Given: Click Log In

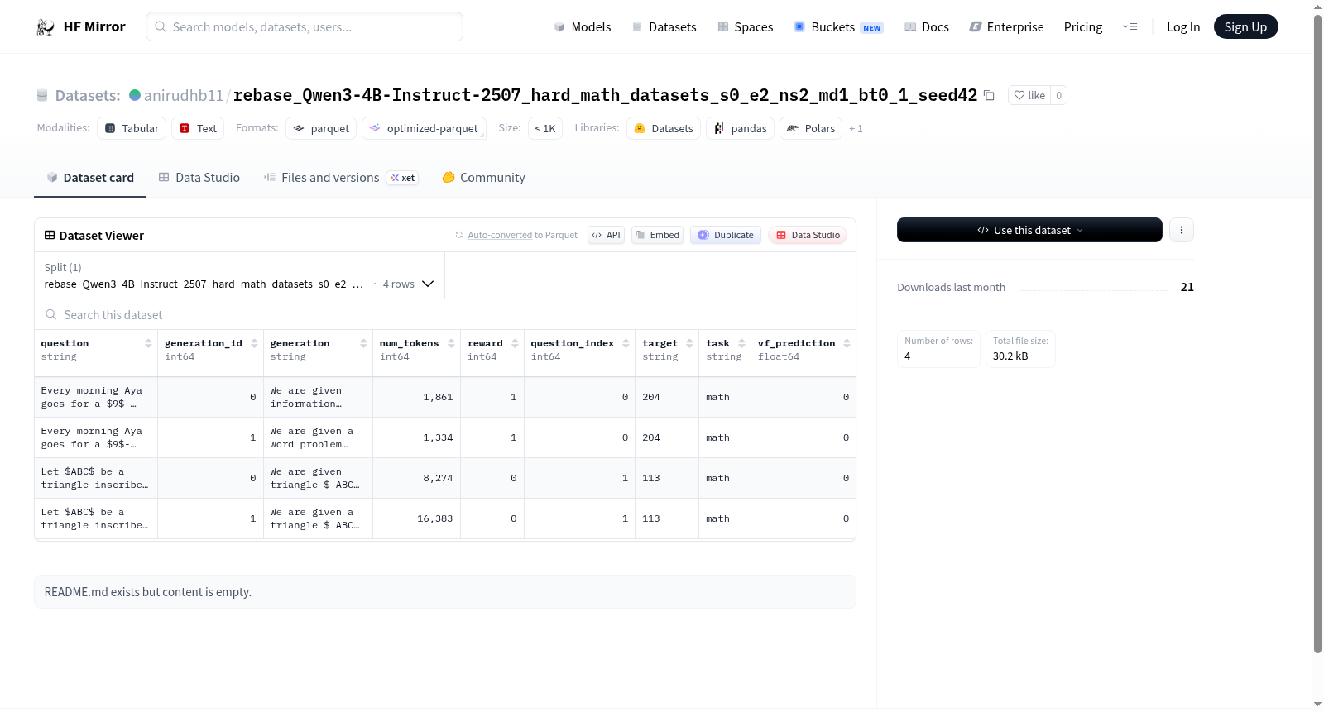Looking at the screenshot, I should pos(1183,27).
